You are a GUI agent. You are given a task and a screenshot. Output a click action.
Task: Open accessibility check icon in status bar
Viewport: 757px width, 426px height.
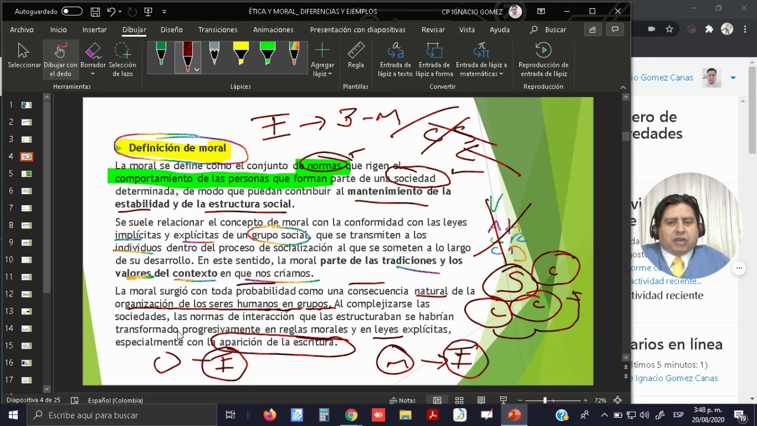click(x=75, y=401)
